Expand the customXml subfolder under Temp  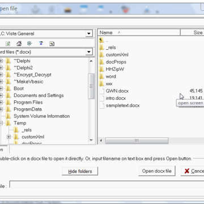(8, 137)
